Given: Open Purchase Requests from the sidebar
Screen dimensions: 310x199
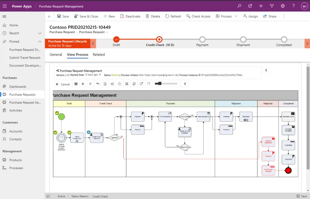Looking at the screenshot, I should (x=23, y=94).
